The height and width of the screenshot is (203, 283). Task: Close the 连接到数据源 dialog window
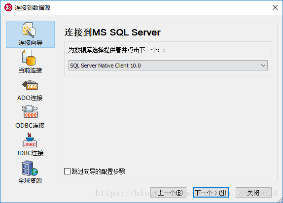pyautogui.click(x=275, y=7)
